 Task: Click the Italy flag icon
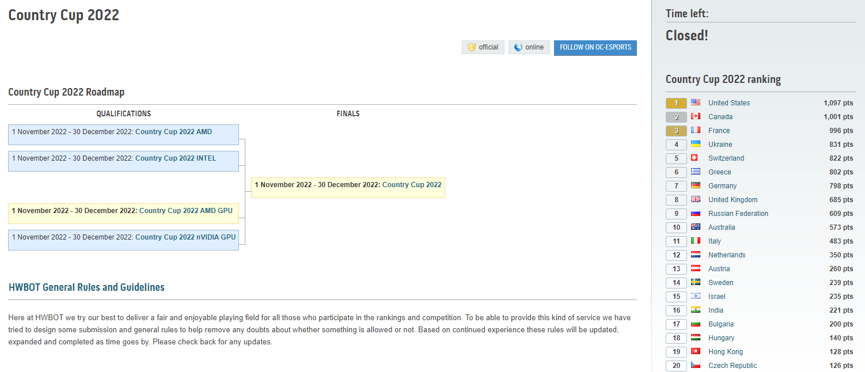pos(696,241)
